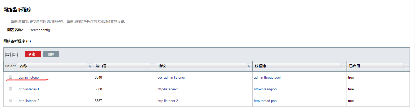
Task: Click the 端口号 column header
Action: click(x=101, y=66)
